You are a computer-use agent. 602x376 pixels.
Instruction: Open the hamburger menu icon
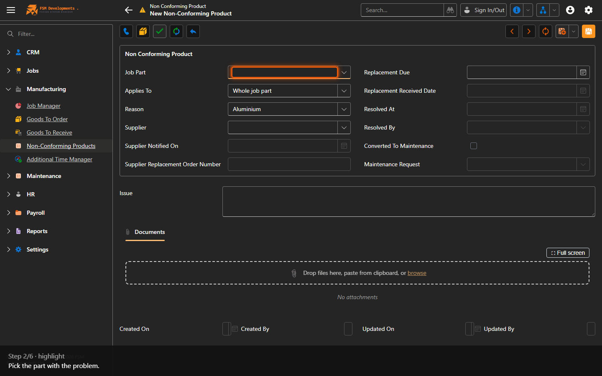click(x=11, y=10)
